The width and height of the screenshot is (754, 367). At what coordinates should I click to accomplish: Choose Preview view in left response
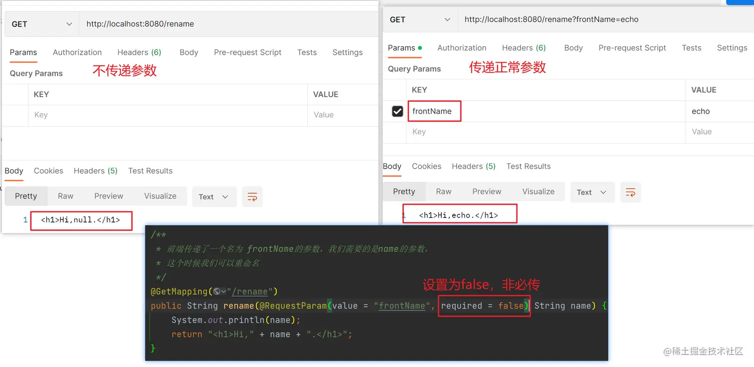pos(109,196)
